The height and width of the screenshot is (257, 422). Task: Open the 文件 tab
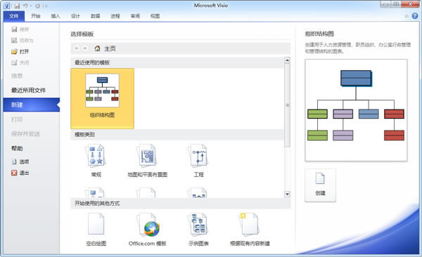(x=14, y=16)
